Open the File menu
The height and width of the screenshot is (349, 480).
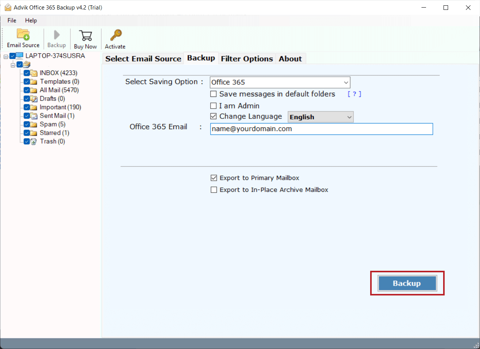click(12, 21)
